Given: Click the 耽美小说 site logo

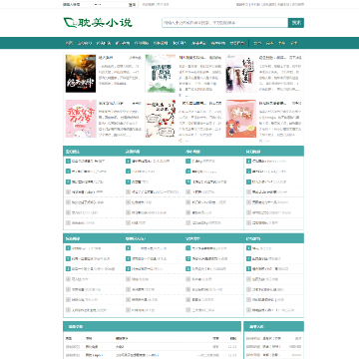Looking at the screenshot, I should pyautogui.click(x=98, y=23).
